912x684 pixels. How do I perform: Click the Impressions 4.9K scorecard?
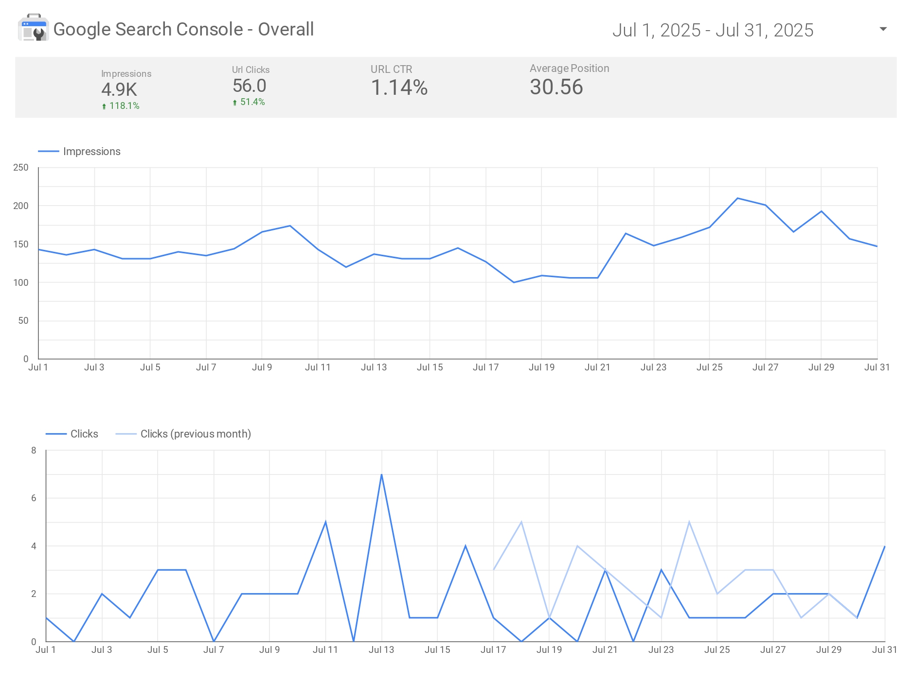tap(126, 89)
